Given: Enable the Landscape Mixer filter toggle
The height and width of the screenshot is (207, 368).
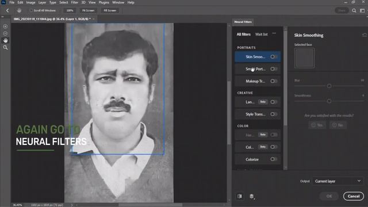Looking at the screenshot, I should 274,102.
